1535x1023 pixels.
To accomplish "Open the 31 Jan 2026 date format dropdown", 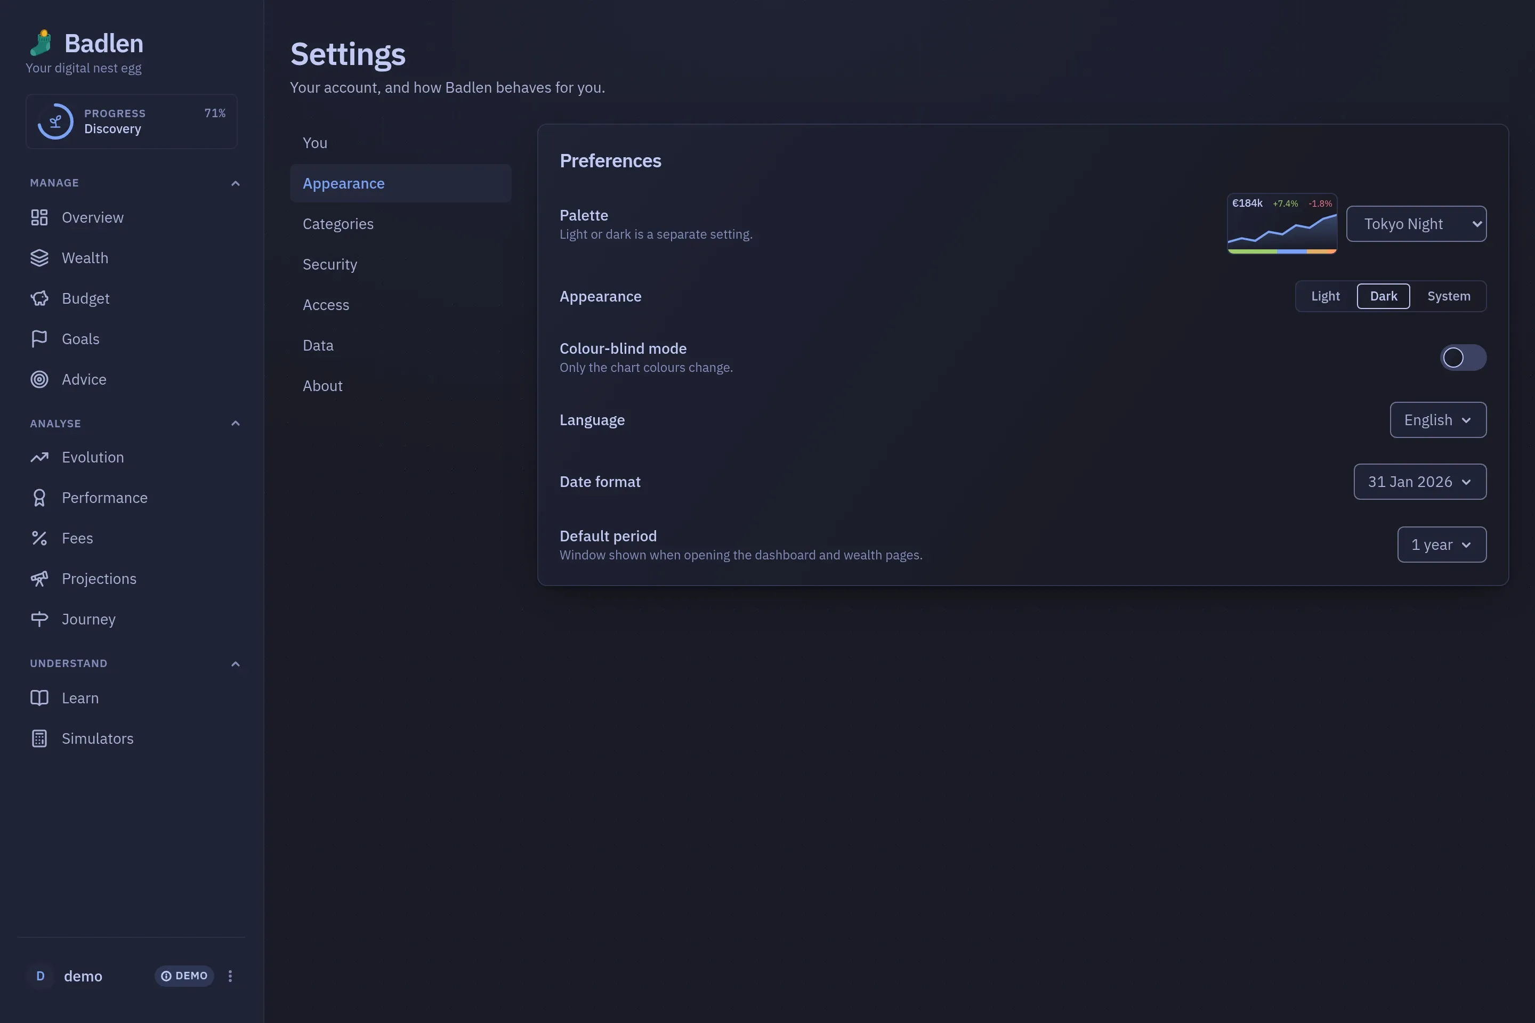I will (x=1420, y=482).
